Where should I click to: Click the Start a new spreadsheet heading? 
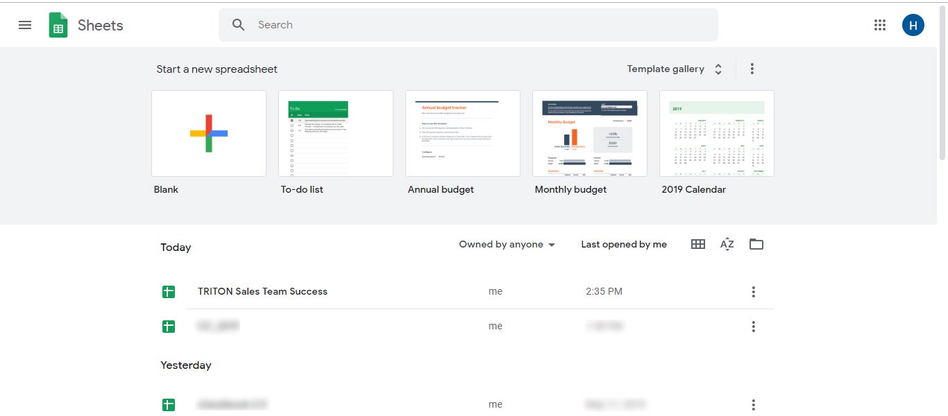pos(217,69)
